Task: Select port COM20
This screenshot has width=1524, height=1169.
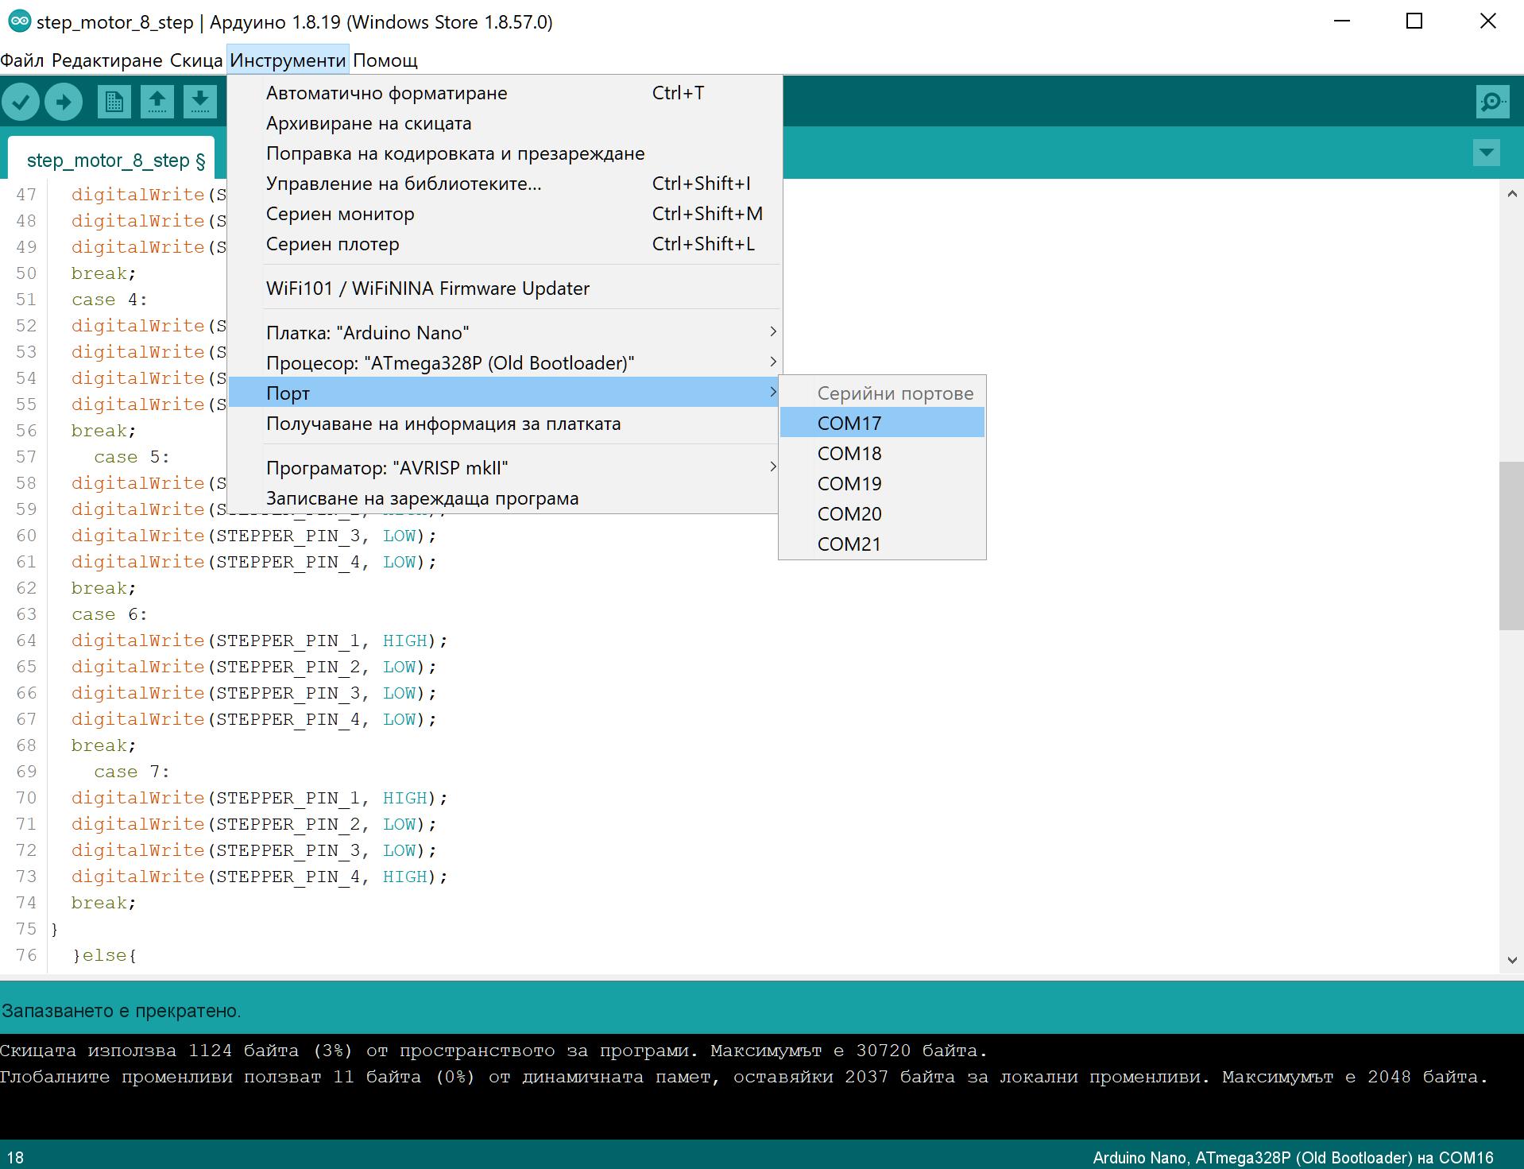Action: coord(882,514)
